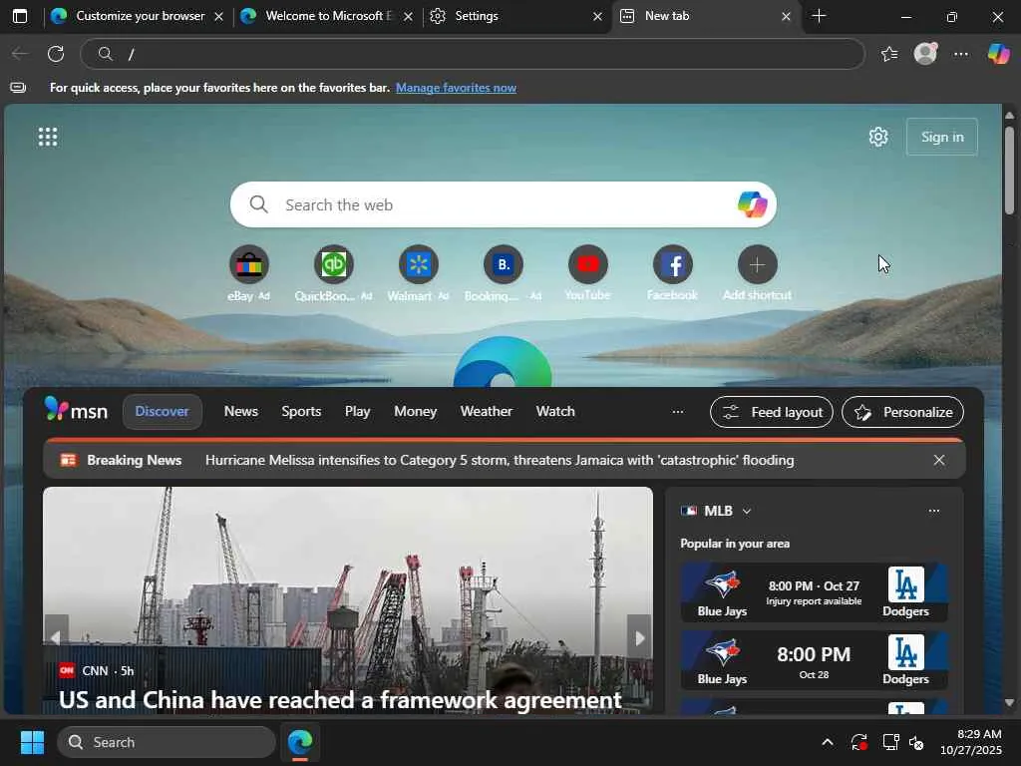
Task: Launch Copilot from the toolbar icon
Action: pyautogui.click(x=998, y=54)
